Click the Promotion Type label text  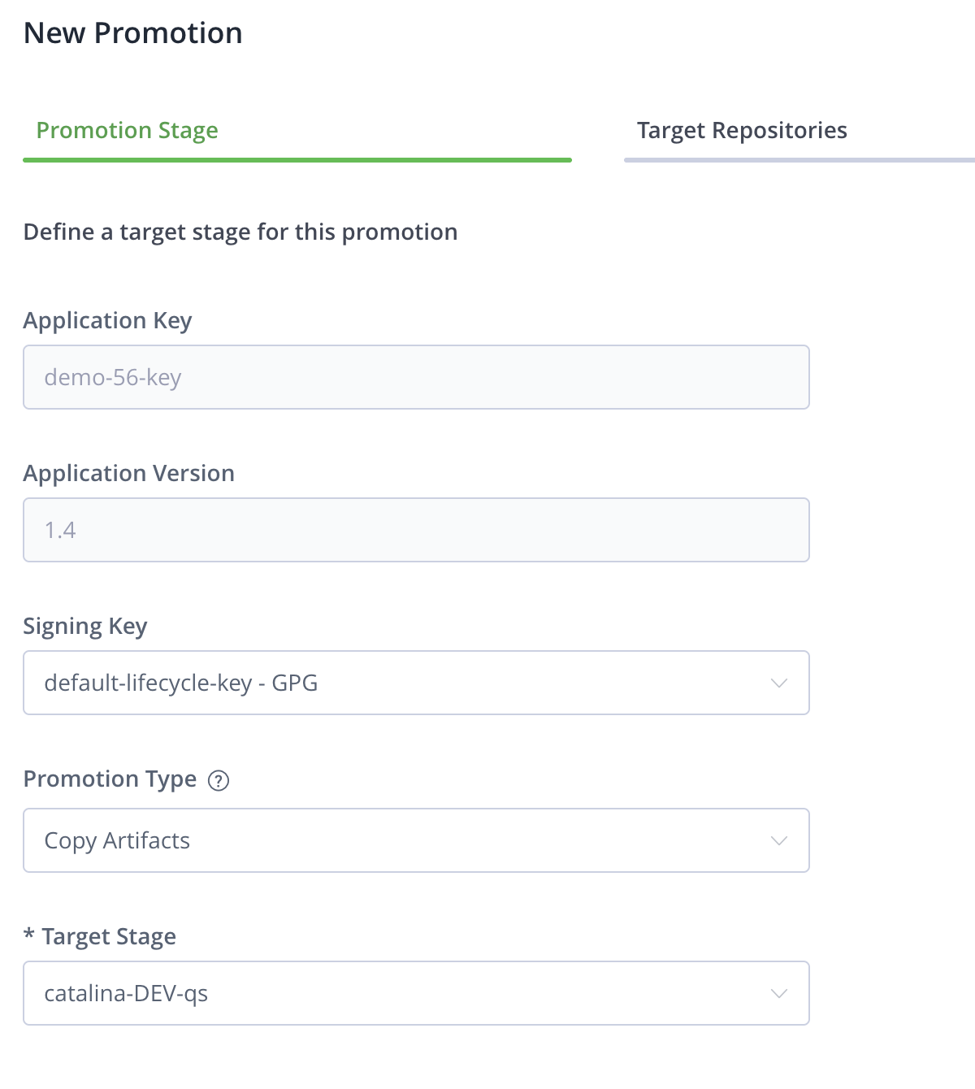(x=110, y=779)
